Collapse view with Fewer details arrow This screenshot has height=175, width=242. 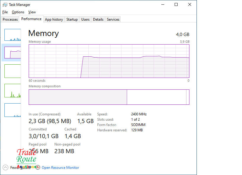(5, 167)
